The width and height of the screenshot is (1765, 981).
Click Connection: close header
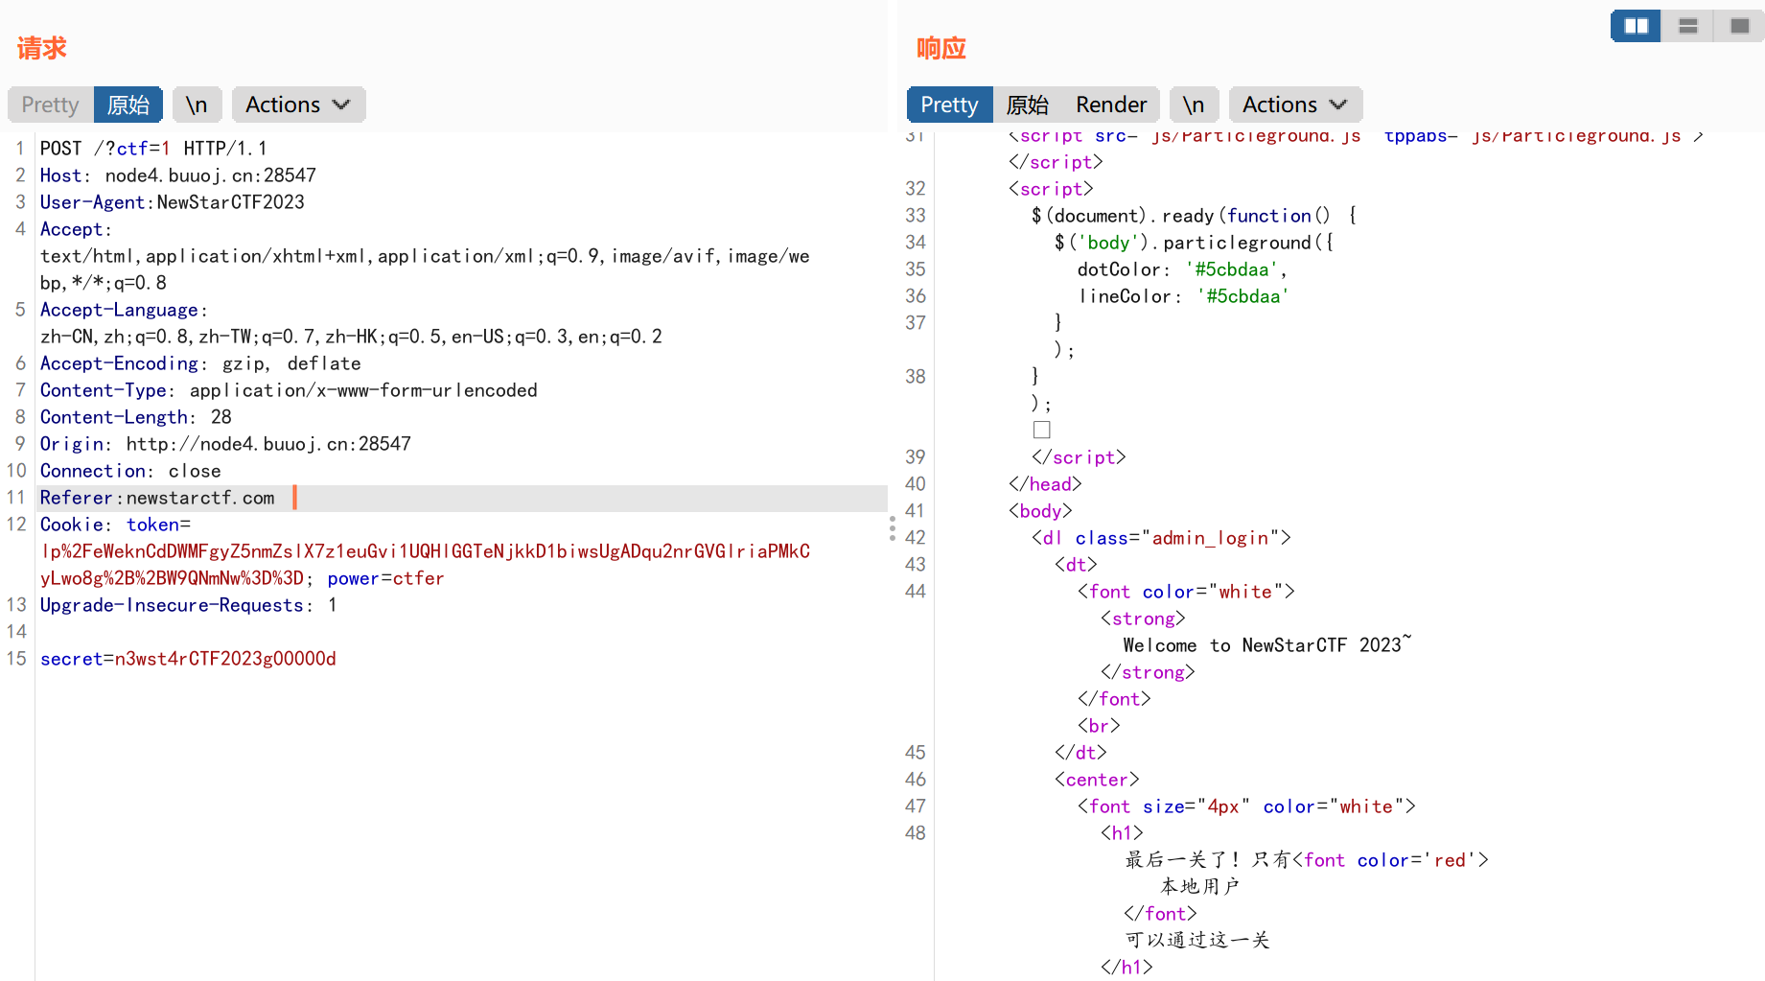click(x=130, y=471)
